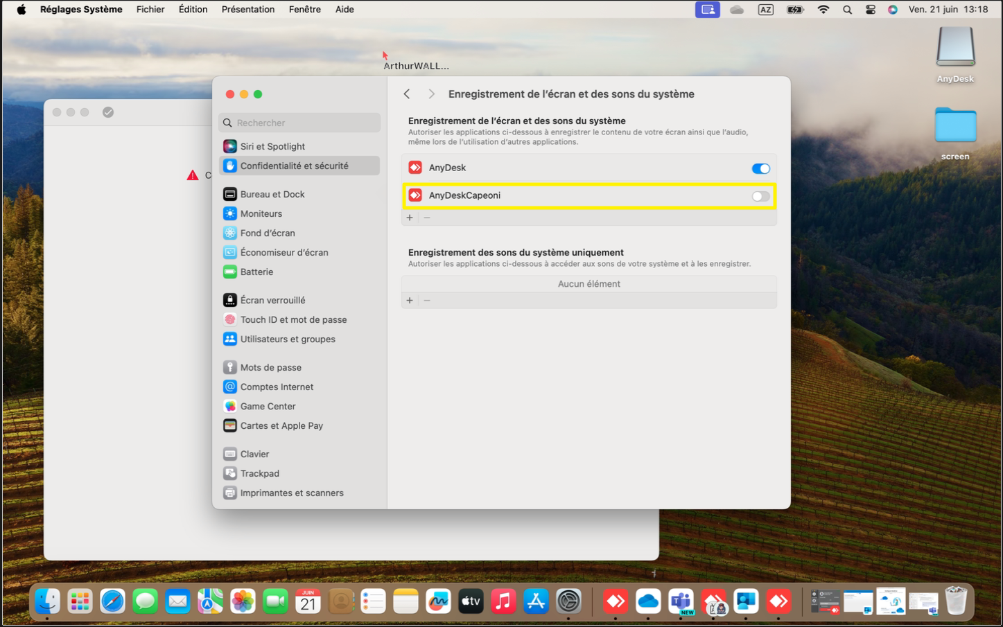The width and height of the screenshot is (1003, 627).
Task: Click the plus button below AnyDeskCapeoni
Action: [x=410, y=218]
